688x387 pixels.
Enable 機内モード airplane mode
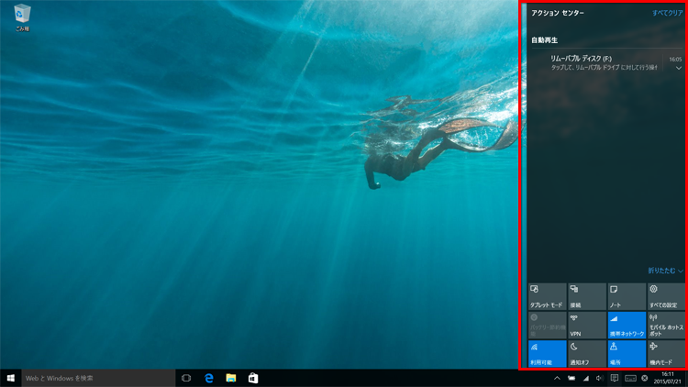(666, 353)
